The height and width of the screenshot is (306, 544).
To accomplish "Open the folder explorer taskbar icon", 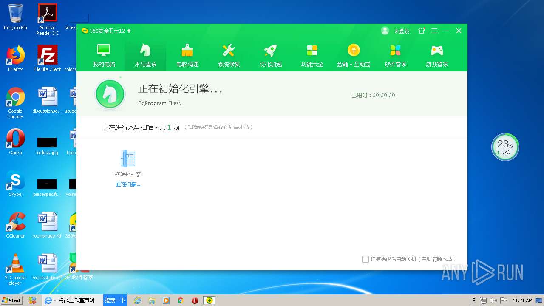I will click(152, 300).
